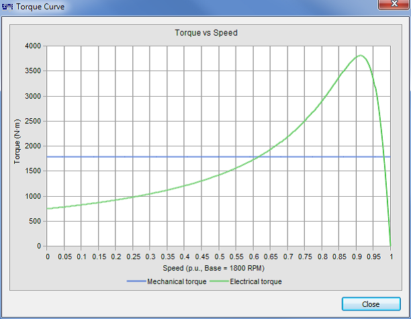
Task: Click where the green and blue curves cross near 0.6
Action: point(258,156)
